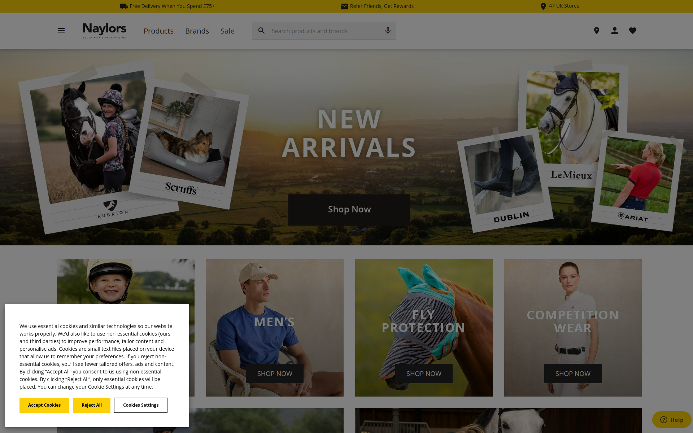The height and width of the screenshot is (433, 693).
Task: Click the envelope icon beside Refer Friends
Action: (344, 6)
